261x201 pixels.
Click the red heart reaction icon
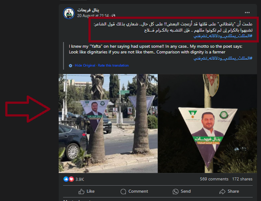[71, 179]
